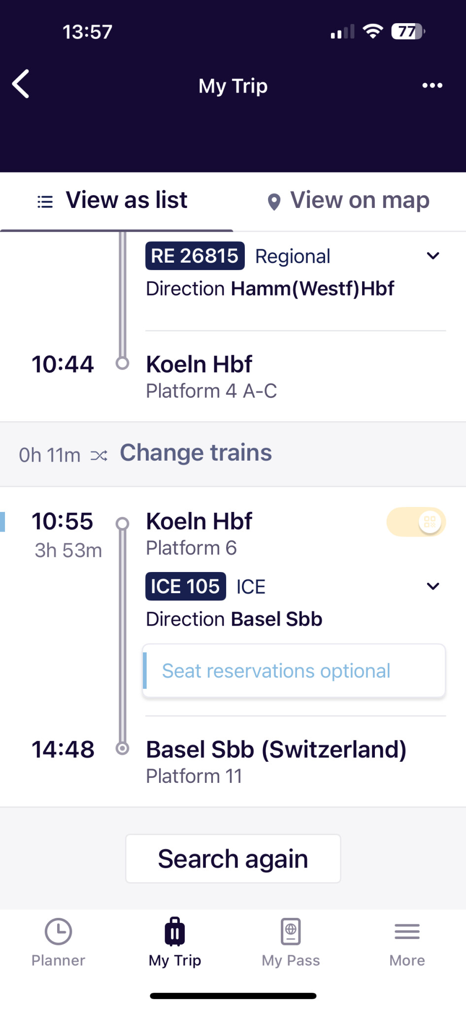Viewport: 466px width, 1009px height.
Task: Tap Seat reservations optional link
Action: [x=276, y=671]
